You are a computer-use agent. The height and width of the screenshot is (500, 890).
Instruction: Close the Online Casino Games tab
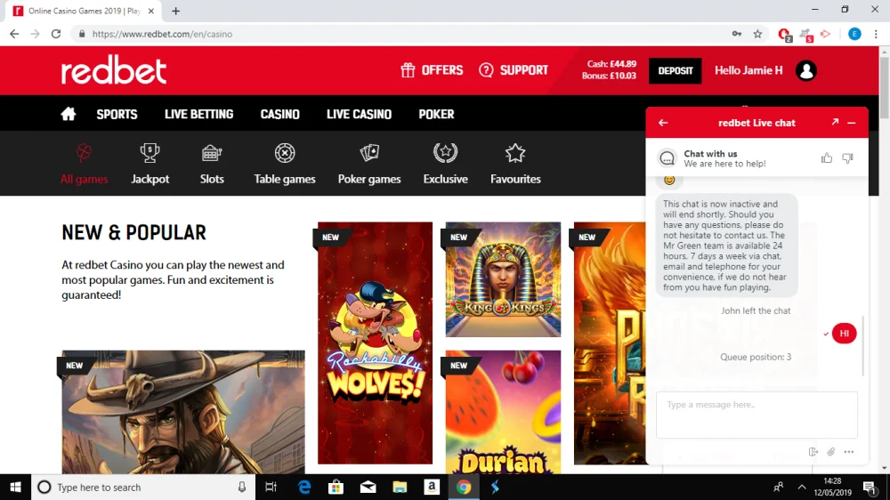[151, 11]
